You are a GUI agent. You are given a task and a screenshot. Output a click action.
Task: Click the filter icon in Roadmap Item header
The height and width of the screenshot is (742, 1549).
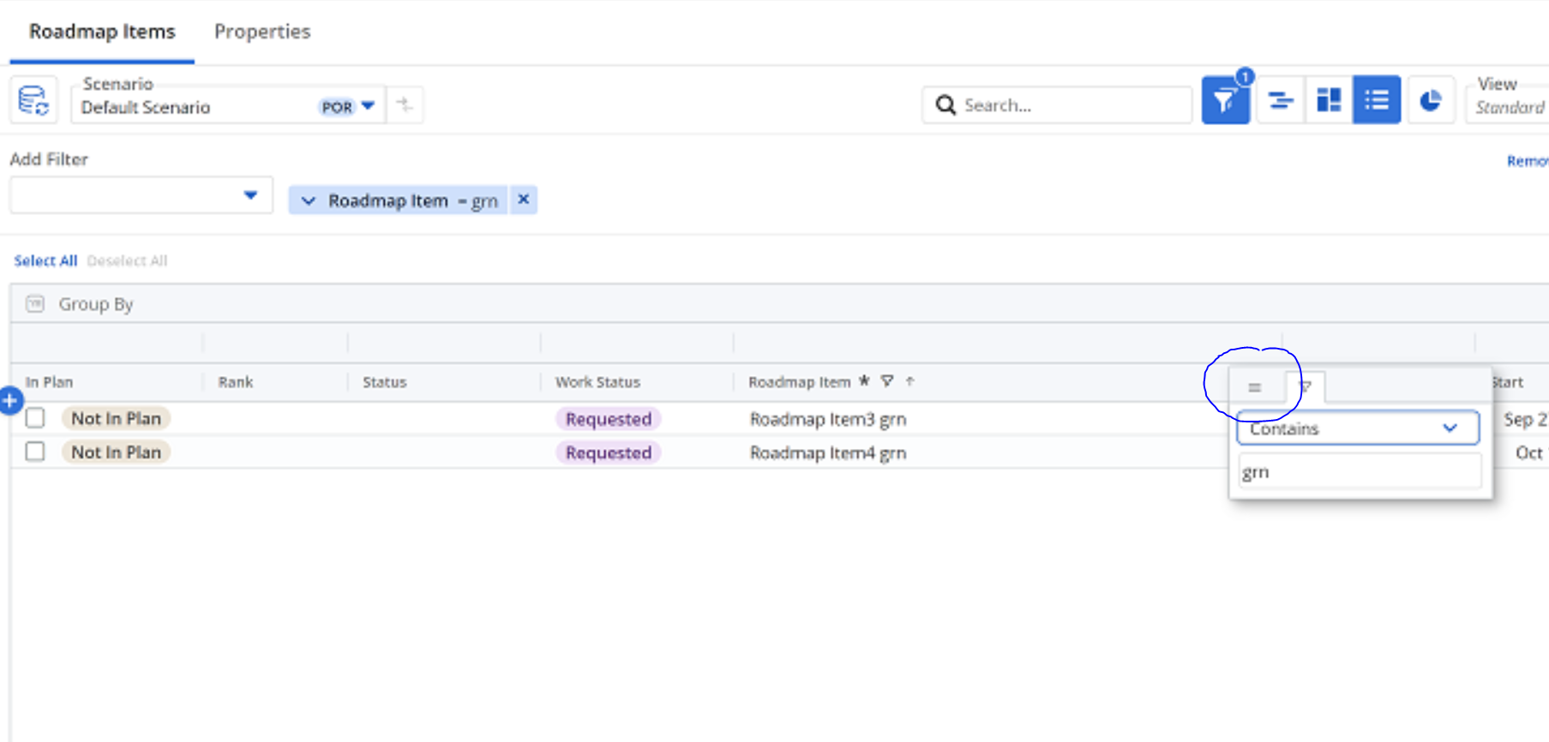[887, 381]
